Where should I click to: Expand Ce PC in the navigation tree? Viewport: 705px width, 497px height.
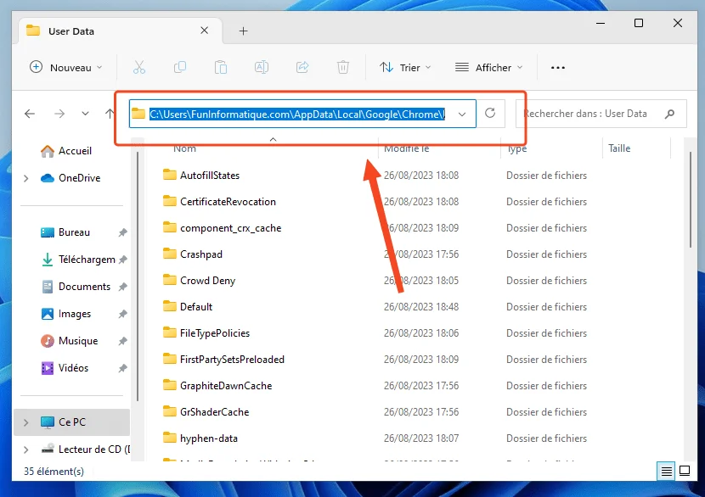(25, 422)
